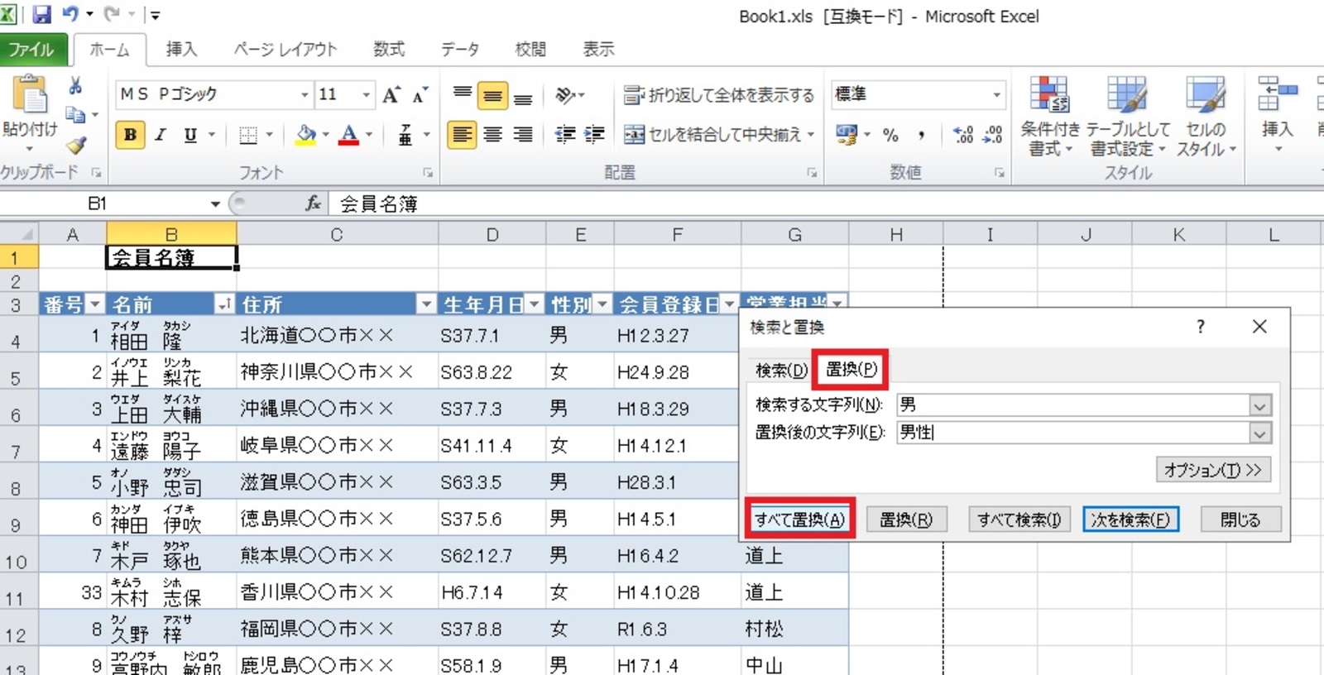Increase font size with large A icon
Screen dimensions: 1324x675
pyautogui.click(x=391, y=95)
